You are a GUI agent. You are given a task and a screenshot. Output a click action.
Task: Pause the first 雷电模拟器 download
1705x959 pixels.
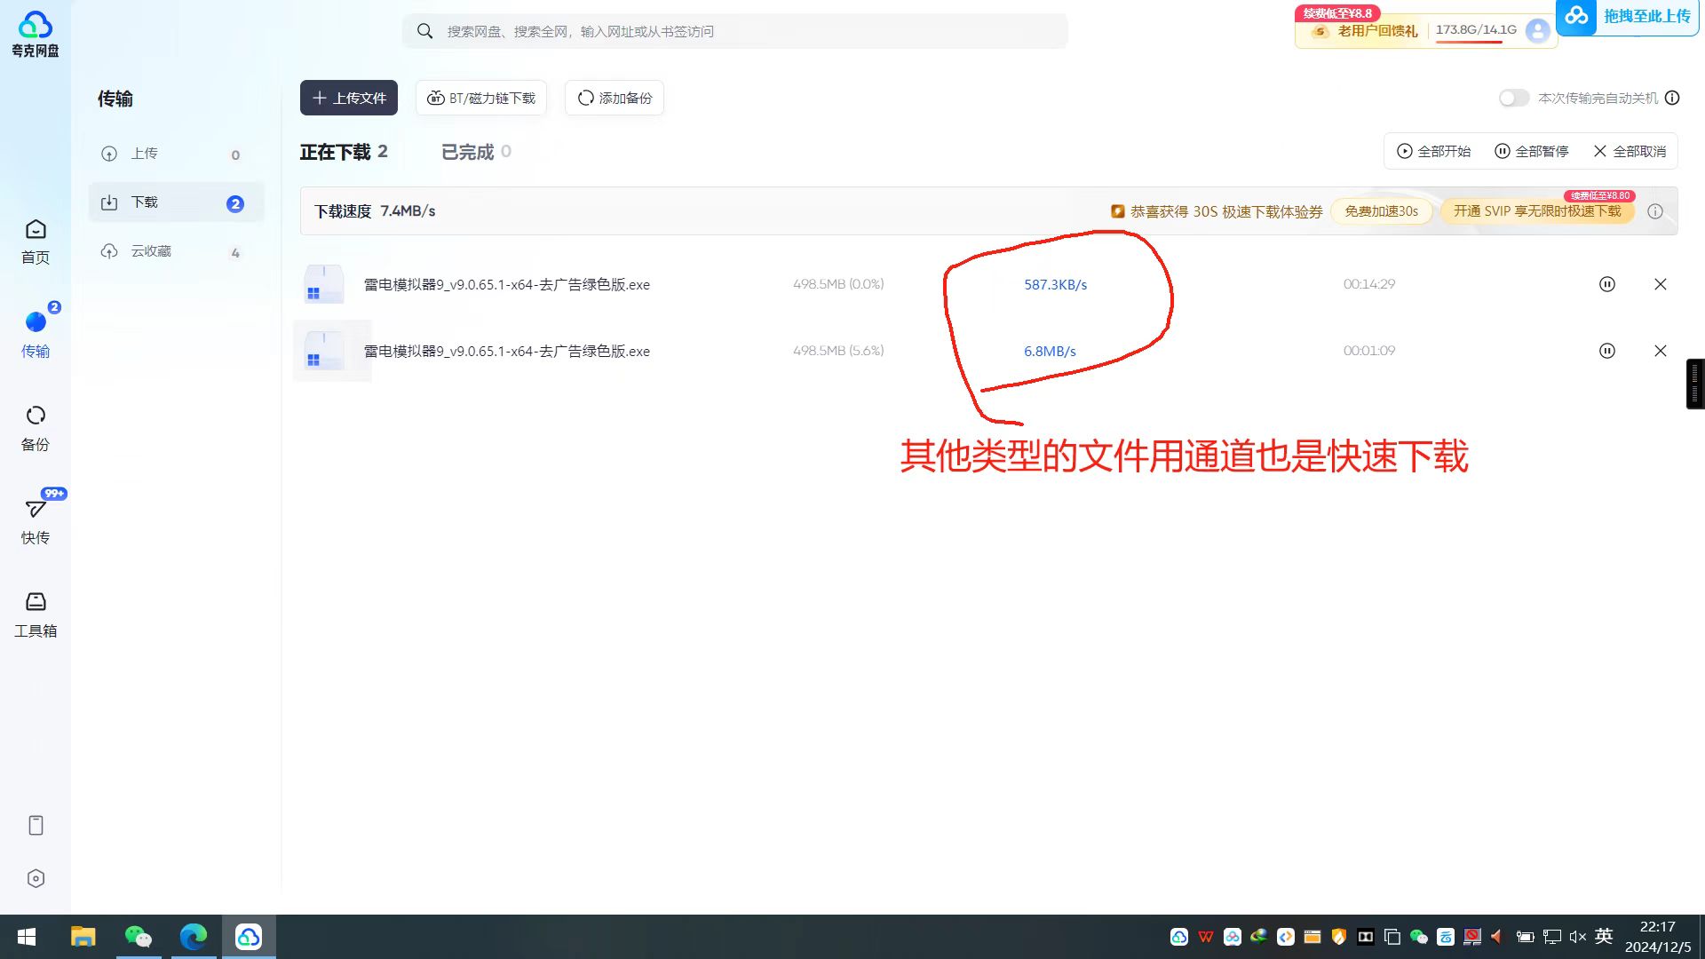click(x=1606, y=284)
